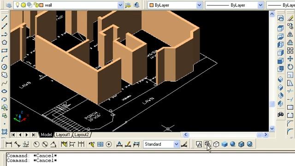This screenshot has width=295, height=166.
Task: Open the Dimension Style manager icon
Action: pyautogui.click(x=184, y=144)
